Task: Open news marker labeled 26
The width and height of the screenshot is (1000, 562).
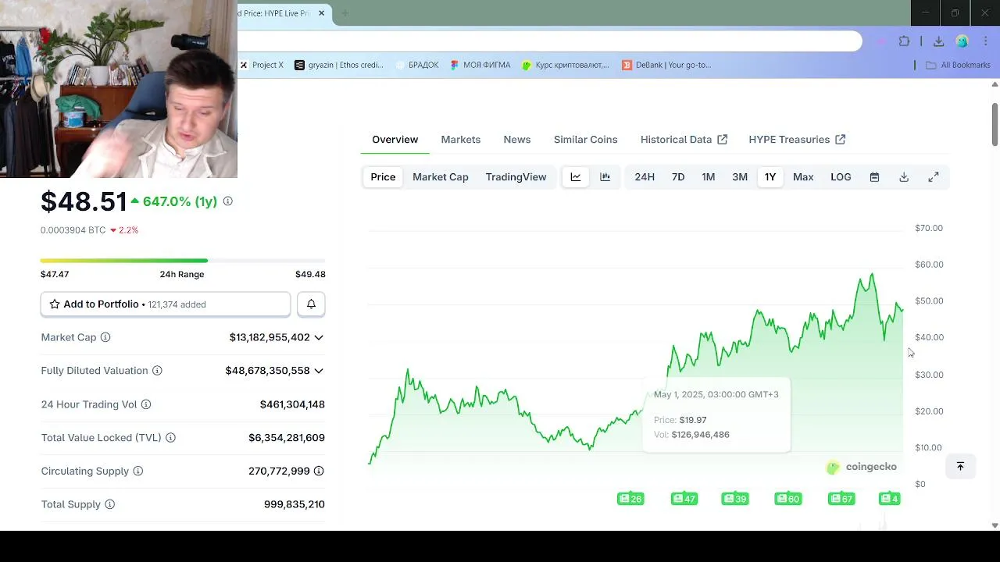Action: tap(630, 499)
